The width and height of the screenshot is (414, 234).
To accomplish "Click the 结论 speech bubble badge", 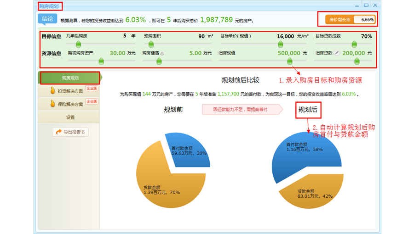I will (47, 19).
